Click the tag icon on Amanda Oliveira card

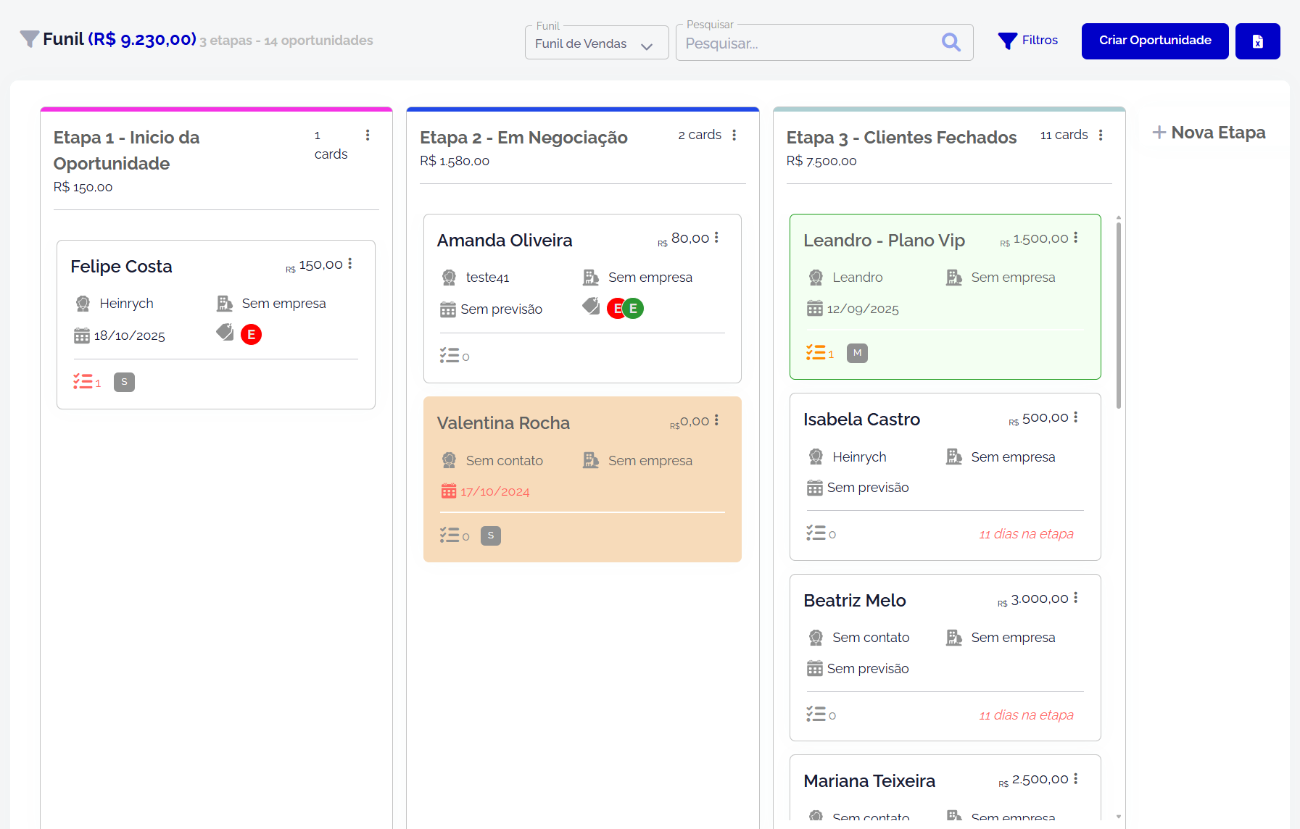click(x=591, y=306)
